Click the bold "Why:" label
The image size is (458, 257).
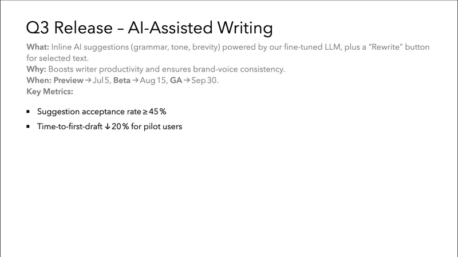point(36,70)
